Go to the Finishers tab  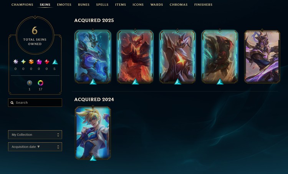coord(203,5)
